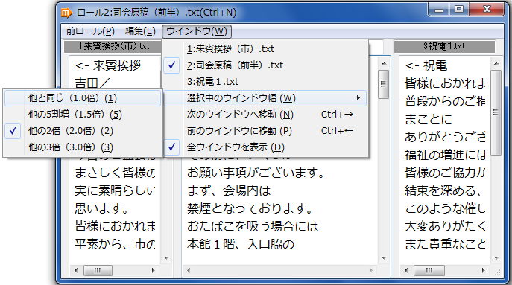Choose 他の3倍（3.0倍）width option
Image resolution: width=512 pixels, height=285 pixels.
coord(83,147)
